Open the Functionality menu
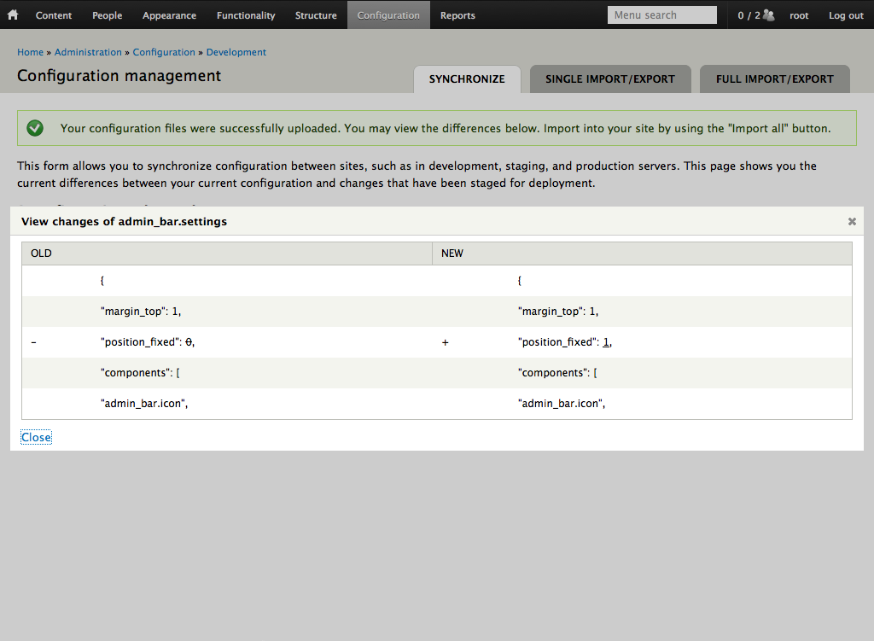Viewport: 874px width, 641px height. pyautogui.click(x=246, y=15)
